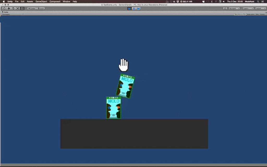Toggle Maximize on Play
Screen dimensions: 267x167
(240, 14)
